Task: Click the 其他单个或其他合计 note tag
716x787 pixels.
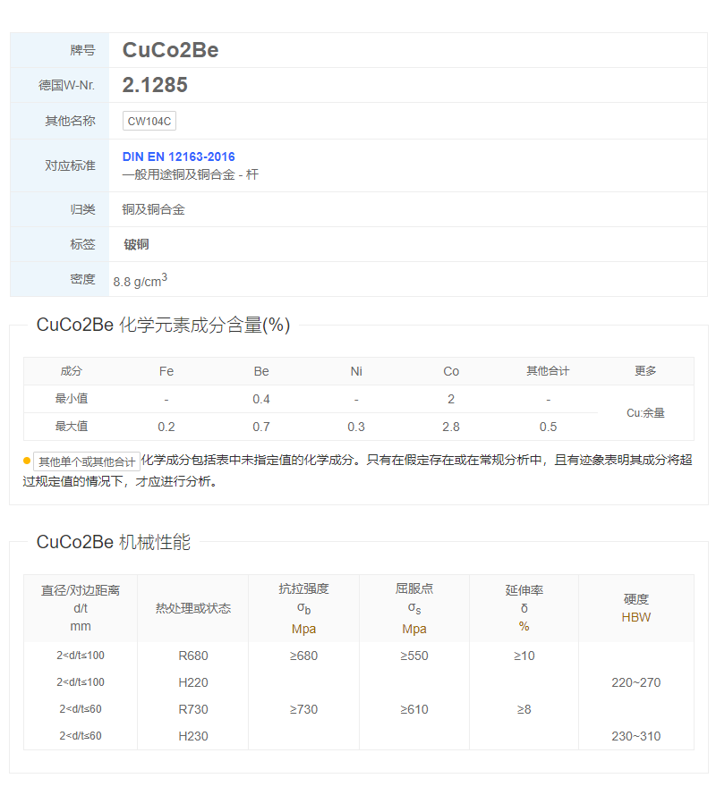Action: point(87,461)
